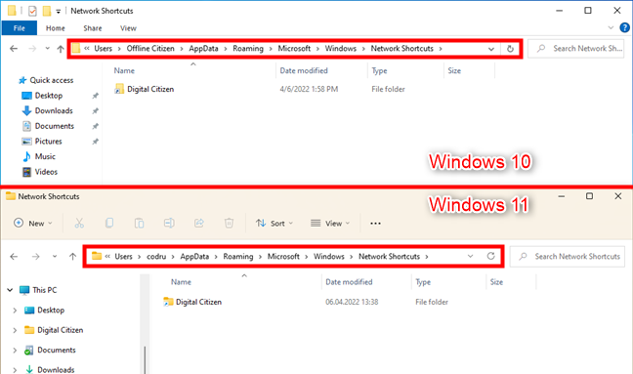Click Rename icon in Windows 11 toolbar

tap(169, 223)
